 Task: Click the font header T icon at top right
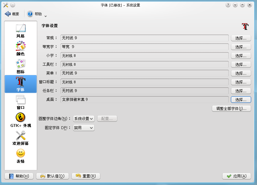pos(245,26)
